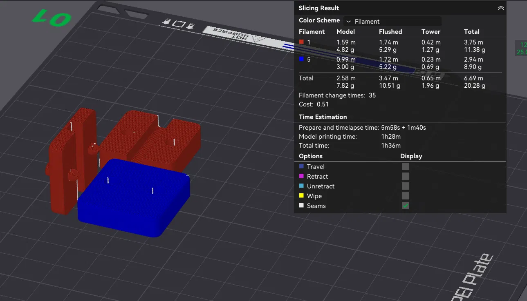Click the Model printing time value 1h28m

coord(391,137)
